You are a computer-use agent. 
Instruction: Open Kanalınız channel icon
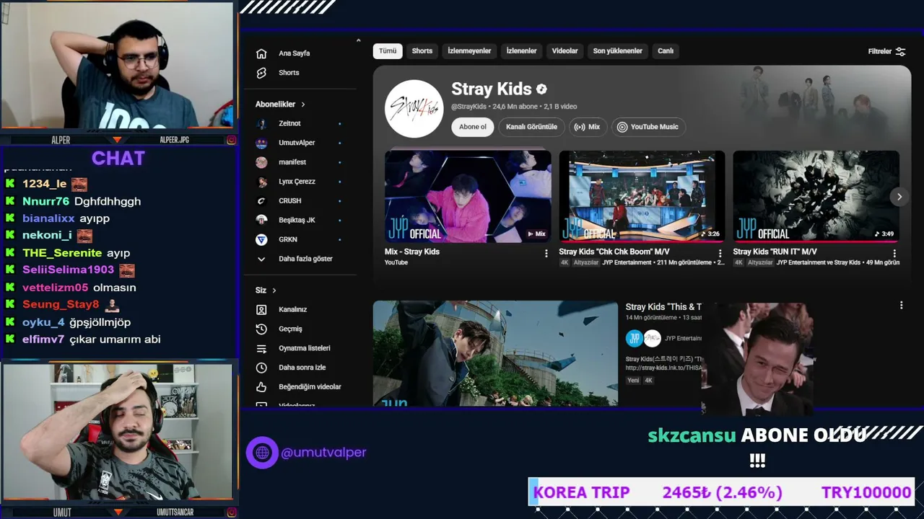(x=261, y=309)
